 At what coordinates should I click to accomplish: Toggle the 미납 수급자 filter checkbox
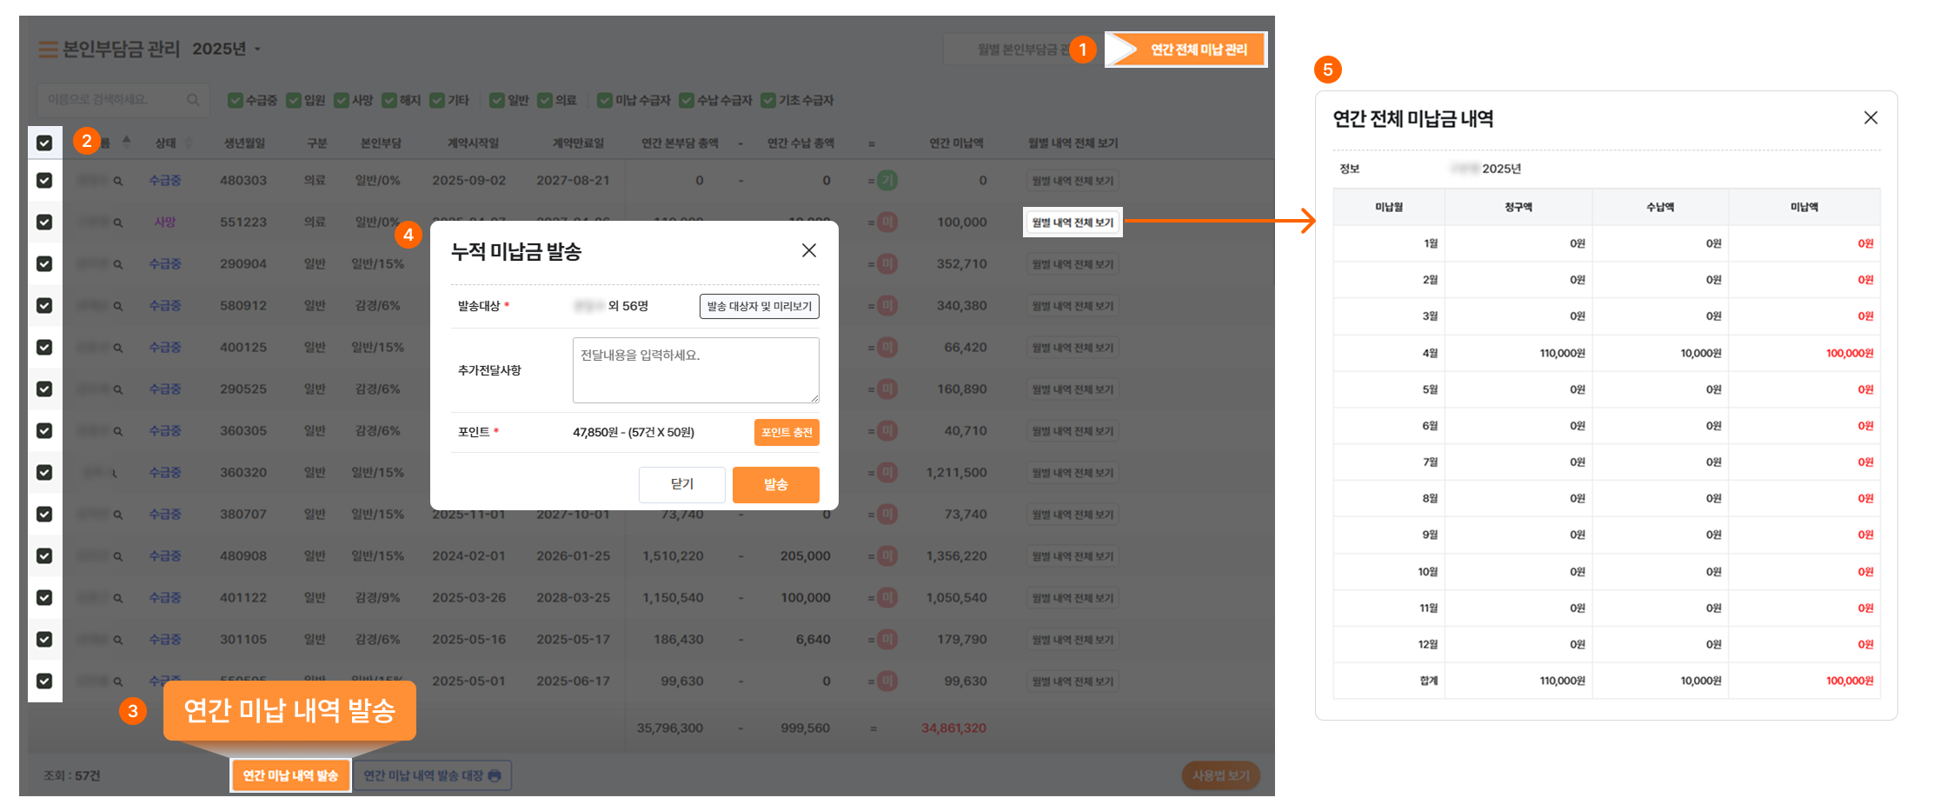tap(605, 101)
